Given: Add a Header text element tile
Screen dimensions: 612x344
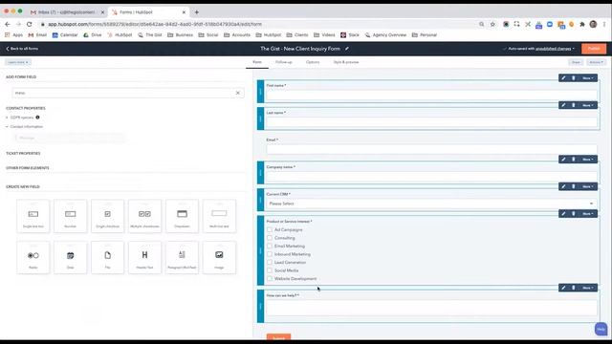Looking at the screenshot, I should click(x=144, y=257).
